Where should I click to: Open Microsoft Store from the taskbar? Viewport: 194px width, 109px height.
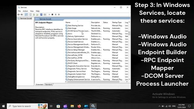point(58,106)
